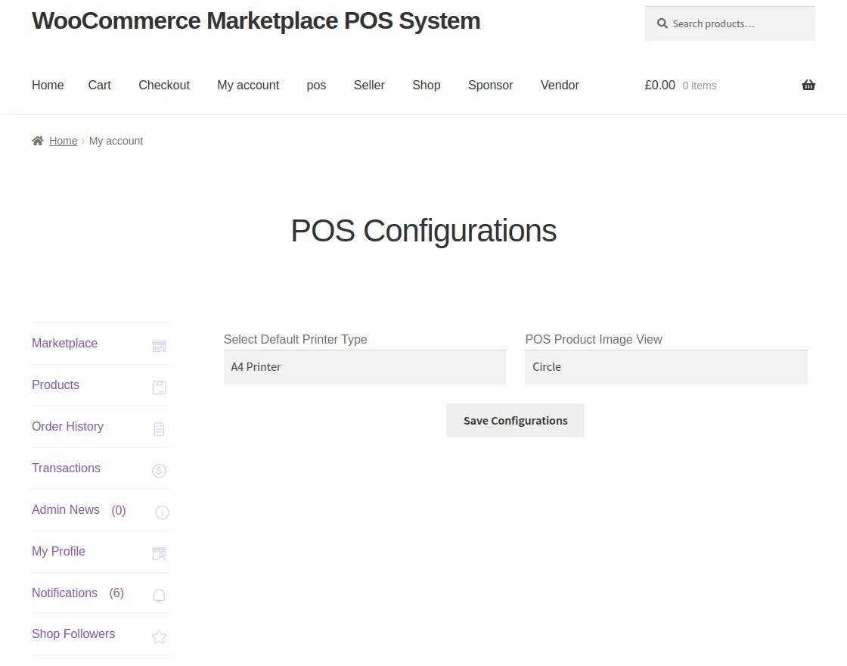The image size is (847, 666).
Task: Open the POS Product Image View dropdown
Action: pyautogui.click(x=665, y=366)
